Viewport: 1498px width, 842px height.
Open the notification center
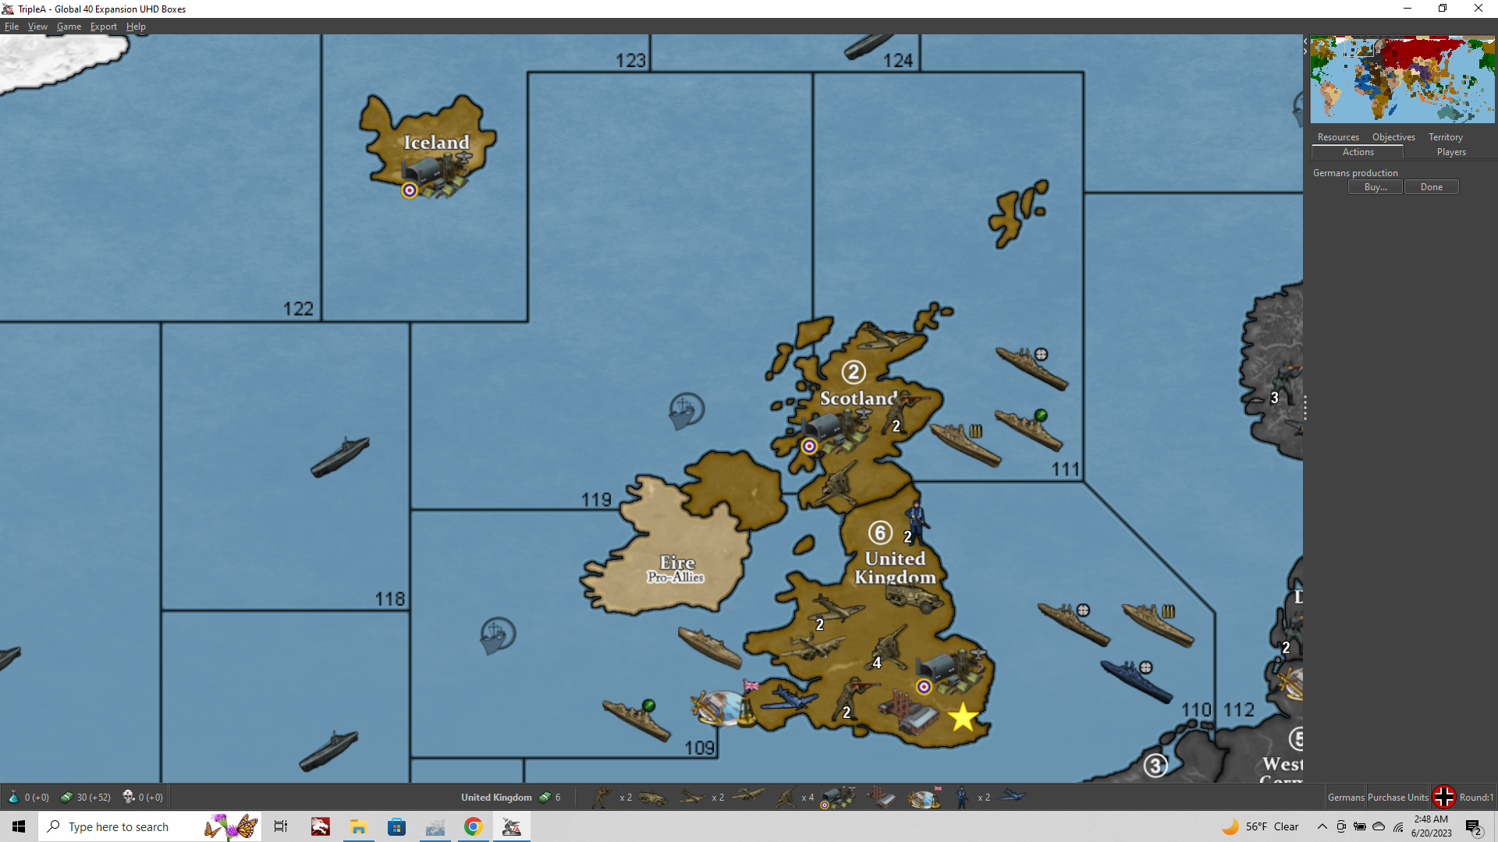tap(1474, 827)
